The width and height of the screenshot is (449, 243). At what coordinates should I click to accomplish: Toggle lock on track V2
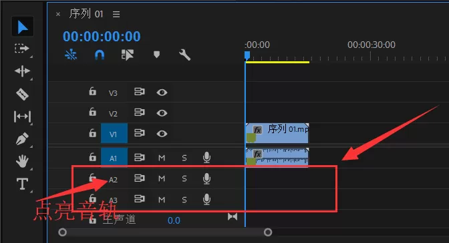click(x=92, y=112)
